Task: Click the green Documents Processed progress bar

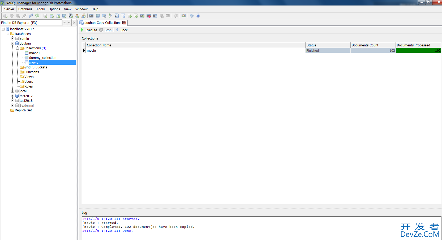Action: (x=418, y=50)
